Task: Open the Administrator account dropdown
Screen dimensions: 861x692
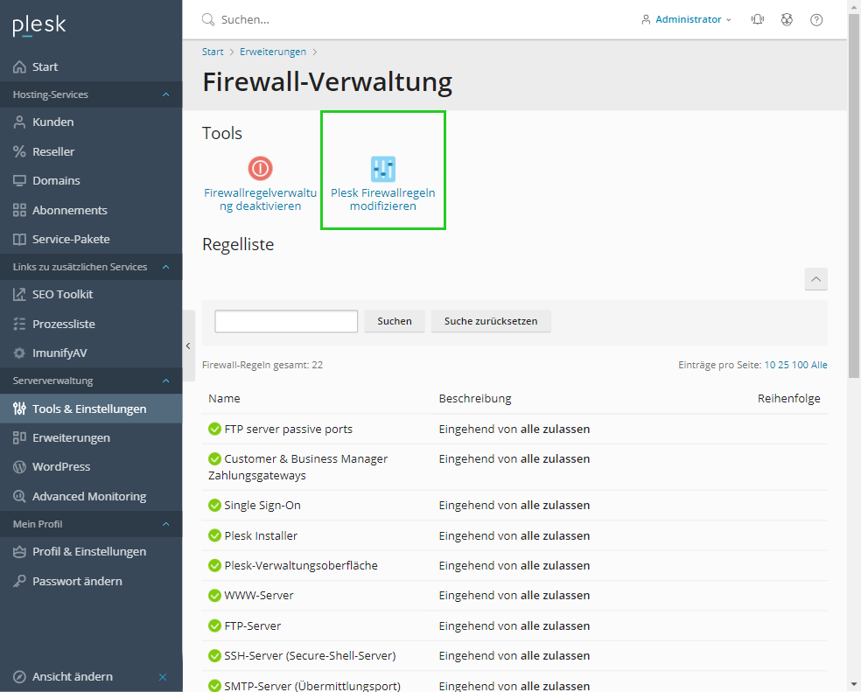Action: tap(686, 20)
